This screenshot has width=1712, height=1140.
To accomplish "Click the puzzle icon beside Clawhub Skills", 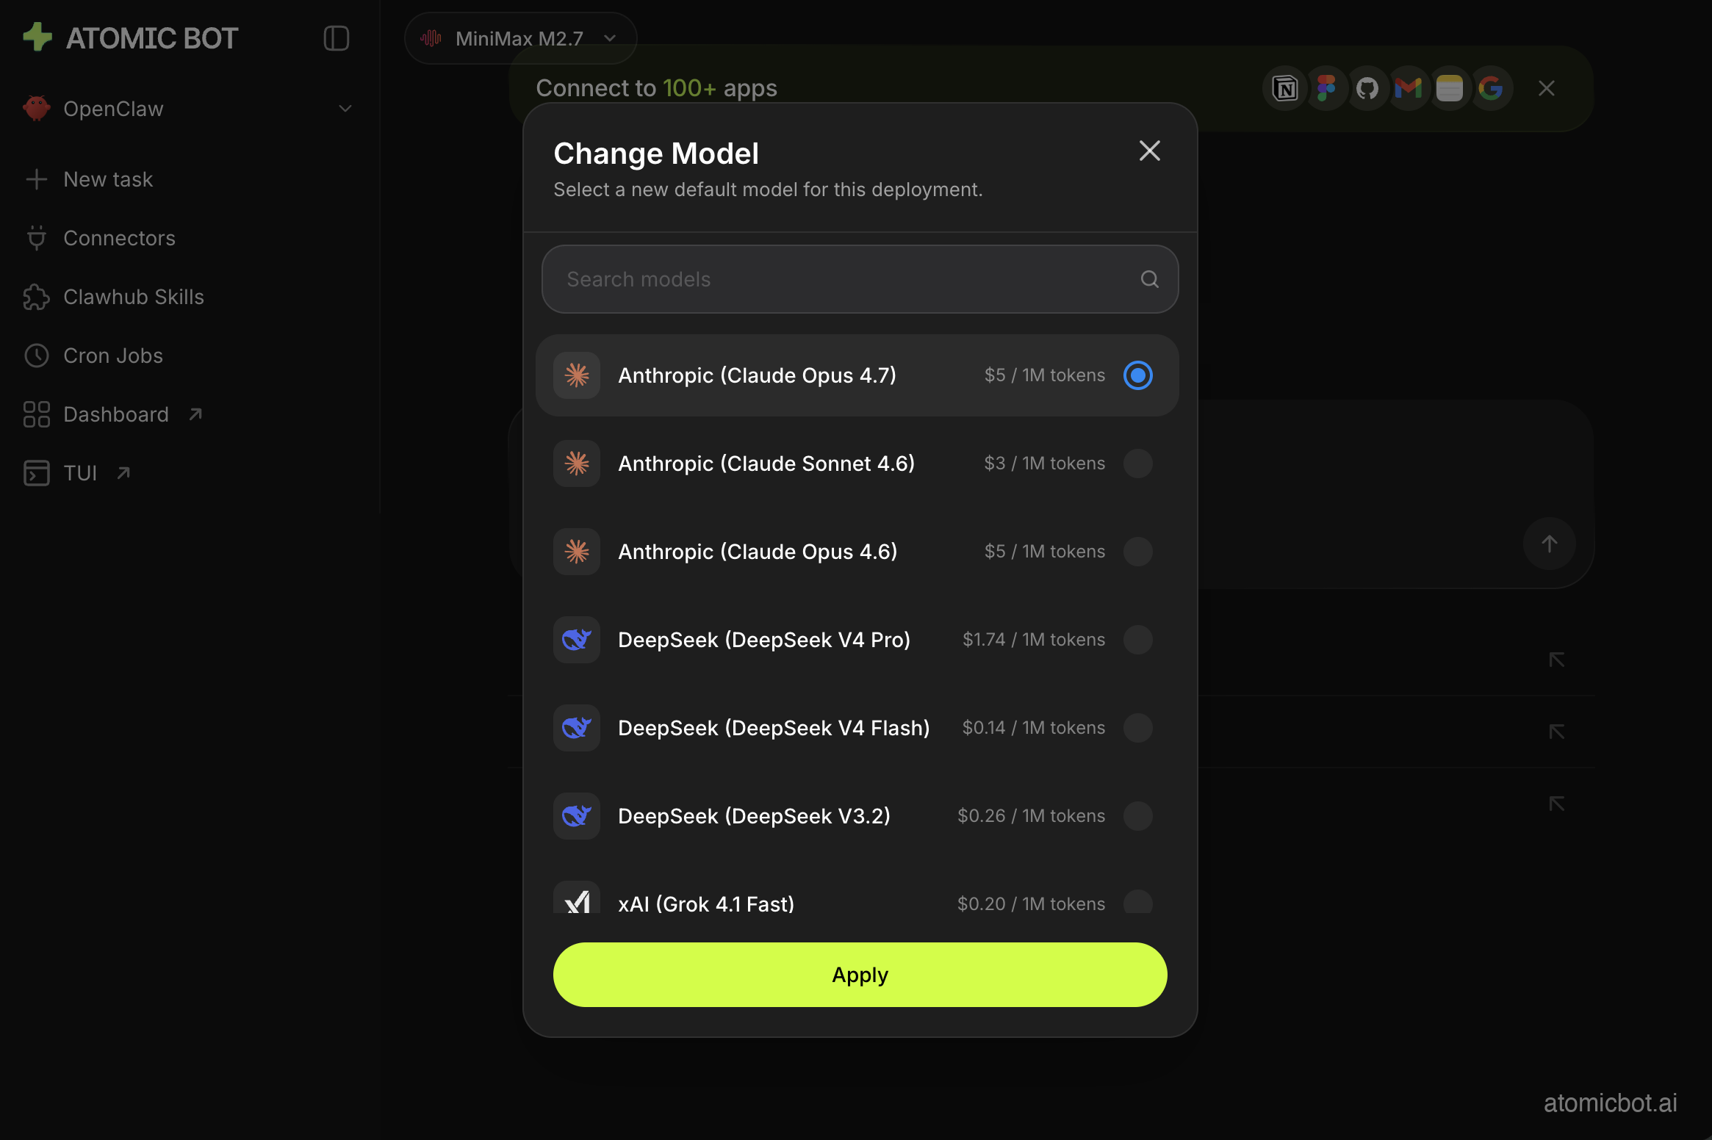I will click(x=36, y=297).
